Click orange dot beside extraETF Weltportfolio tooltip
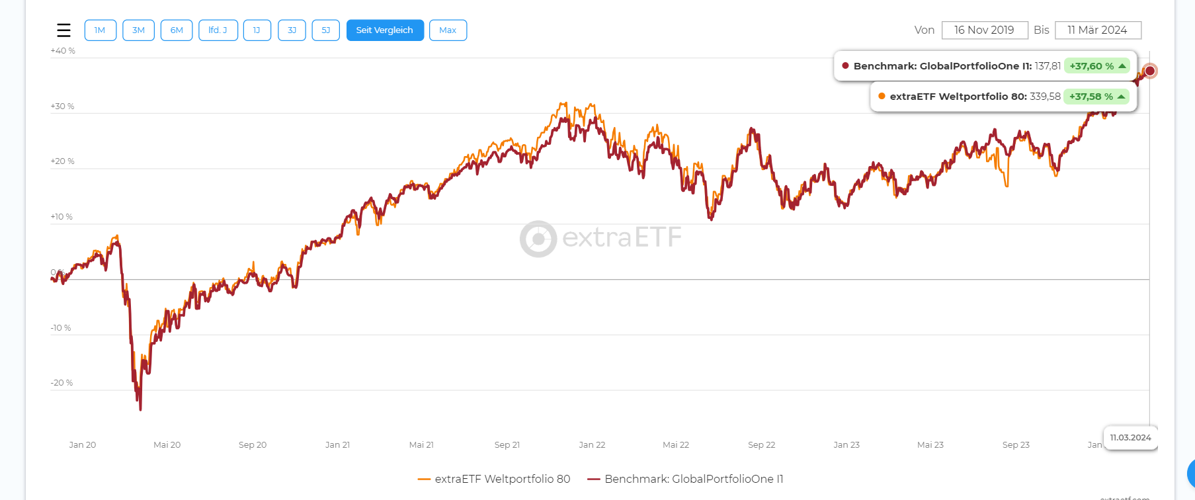1195x500 pixels. tap(882, 97)
